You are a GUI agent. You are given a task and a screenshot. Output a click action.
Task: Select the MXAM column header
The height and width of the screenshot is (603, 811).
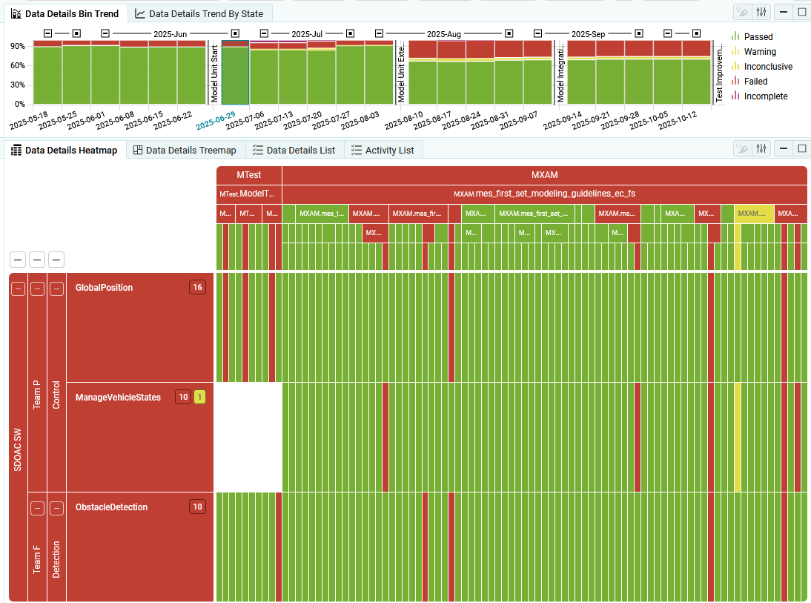[x=544, y=175]
